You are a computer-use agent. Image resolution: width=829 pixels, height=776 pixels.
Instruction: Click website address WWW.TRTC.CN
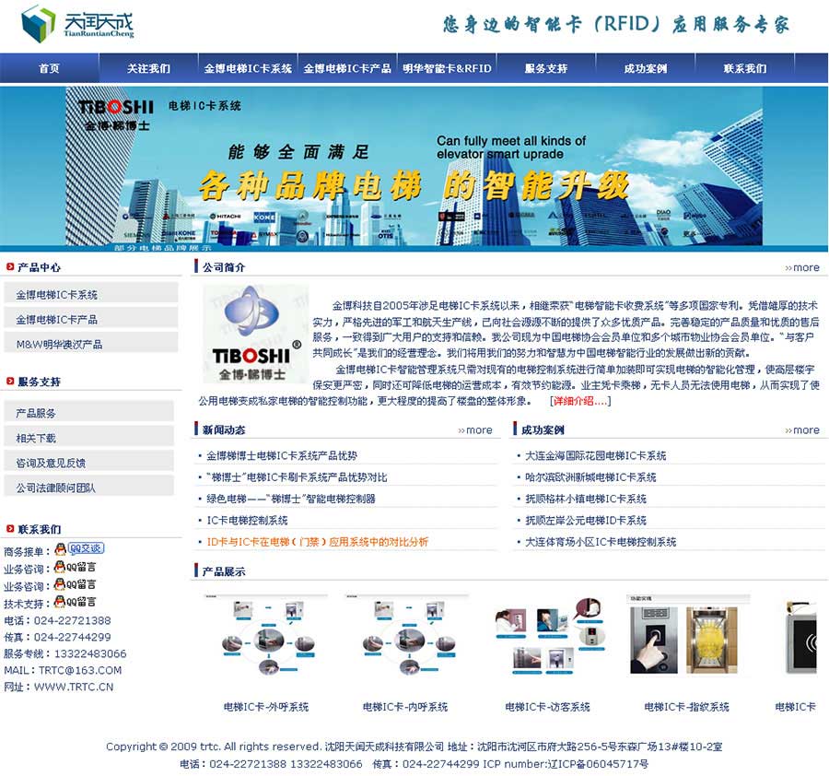(74, 687)
